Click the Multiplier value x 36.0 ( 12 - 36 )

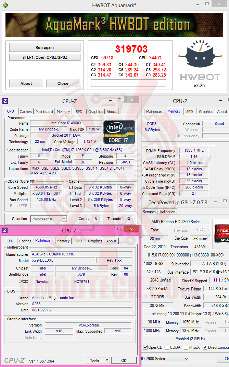click(x=46, y=193)
